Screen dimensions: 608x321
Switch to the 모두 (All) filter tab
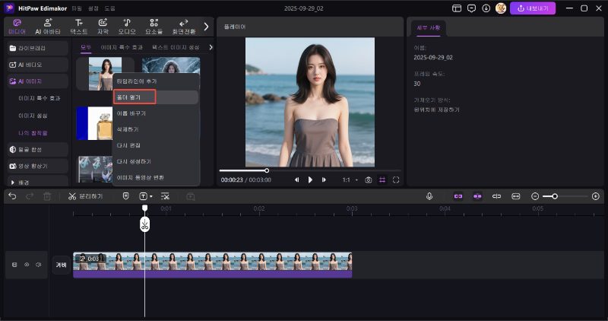[86, 47]
